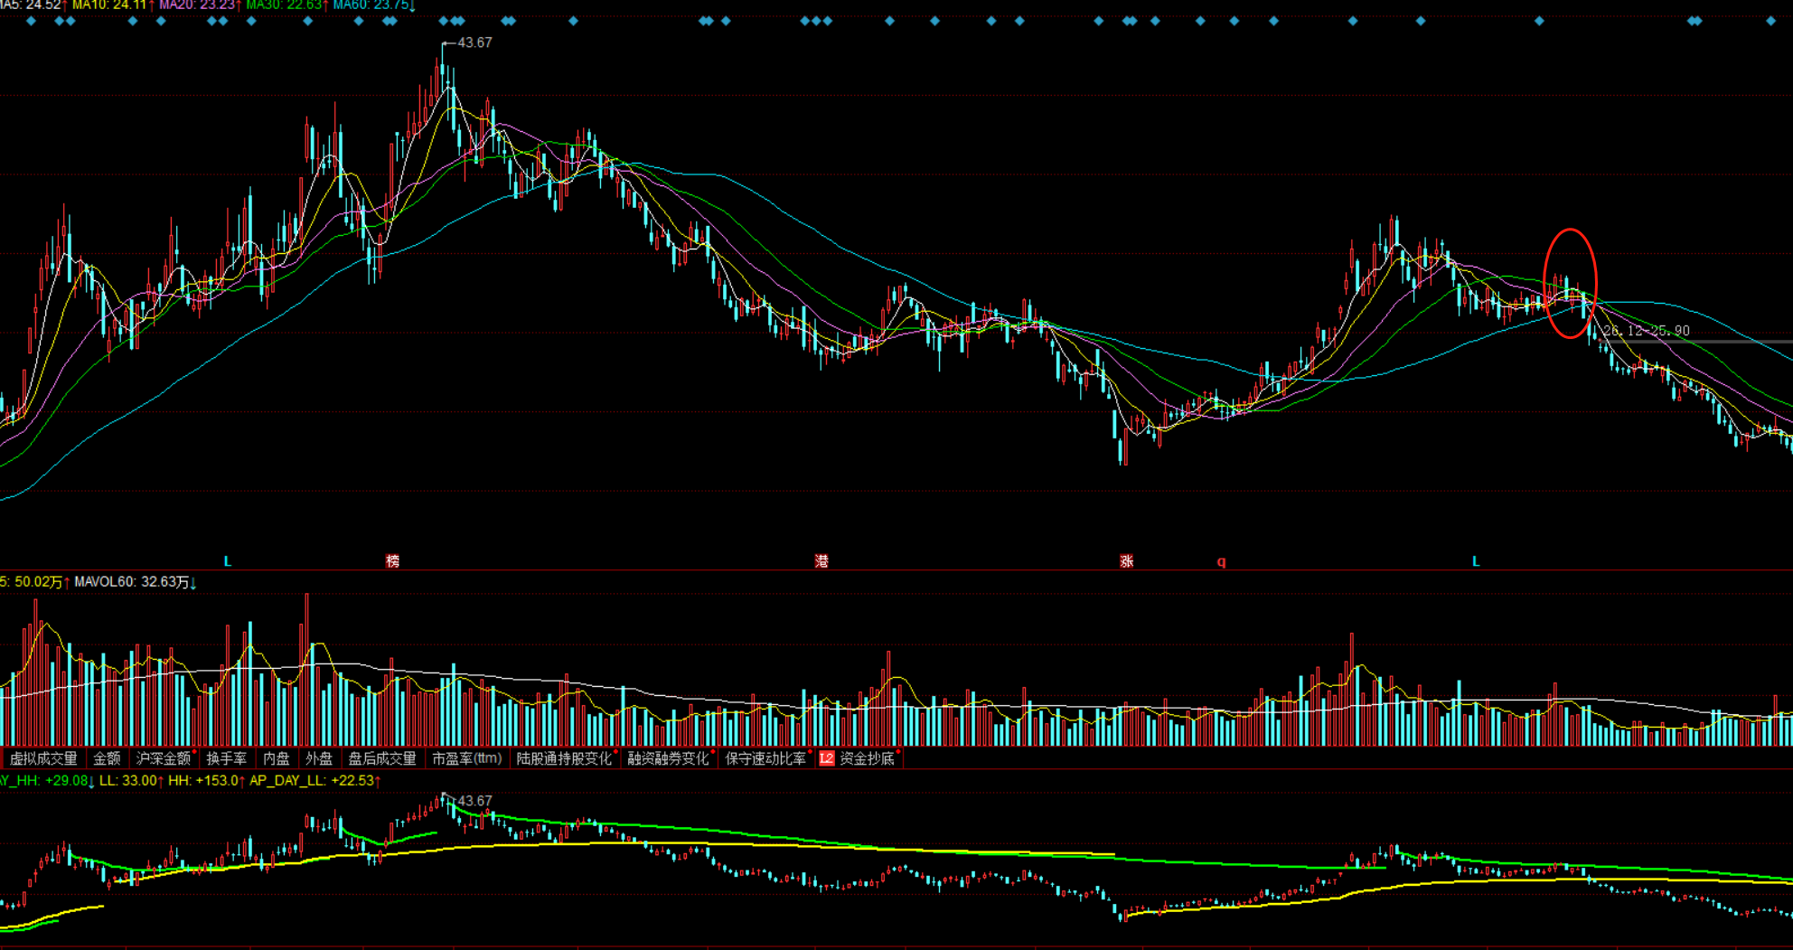This screenshot has width=1793, height=950.
Task: Select the 内盘 tab
Action: click(x=276, y=758)
